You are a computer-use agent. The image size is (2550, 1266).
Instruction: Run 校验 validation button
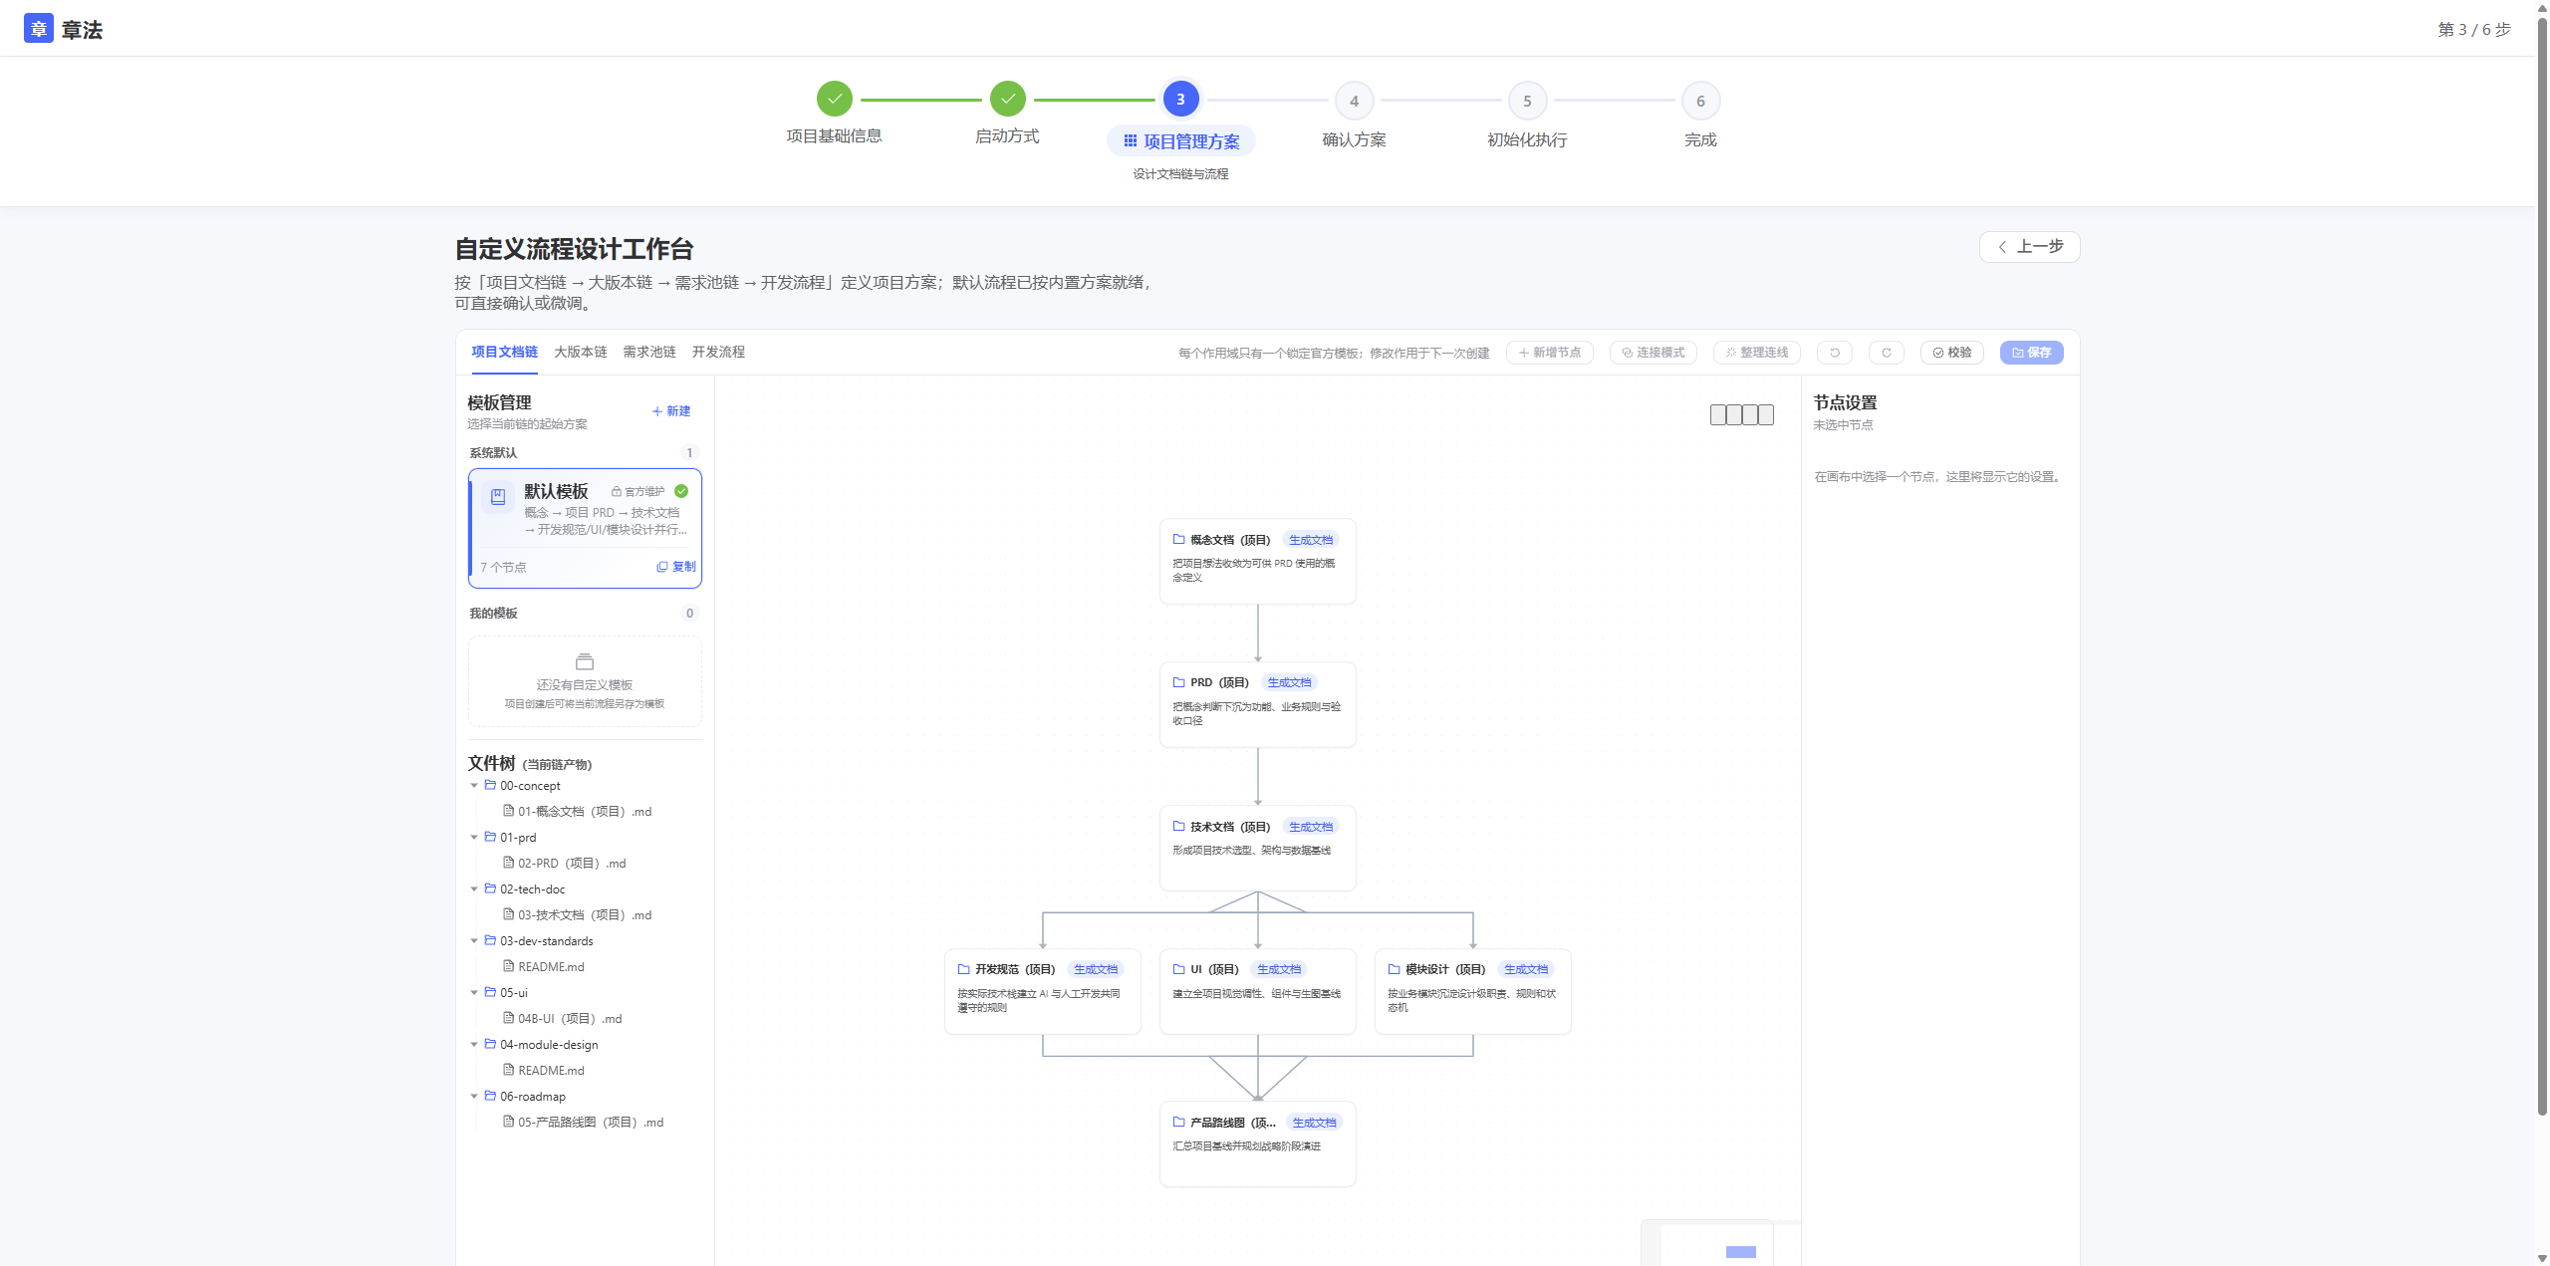(1952, 353)
